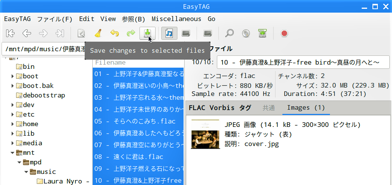This screenshot has height=185, width=392.
Task: Select file 10 - 伊藤真澄&上野洋子free
Action: (138, 180)
